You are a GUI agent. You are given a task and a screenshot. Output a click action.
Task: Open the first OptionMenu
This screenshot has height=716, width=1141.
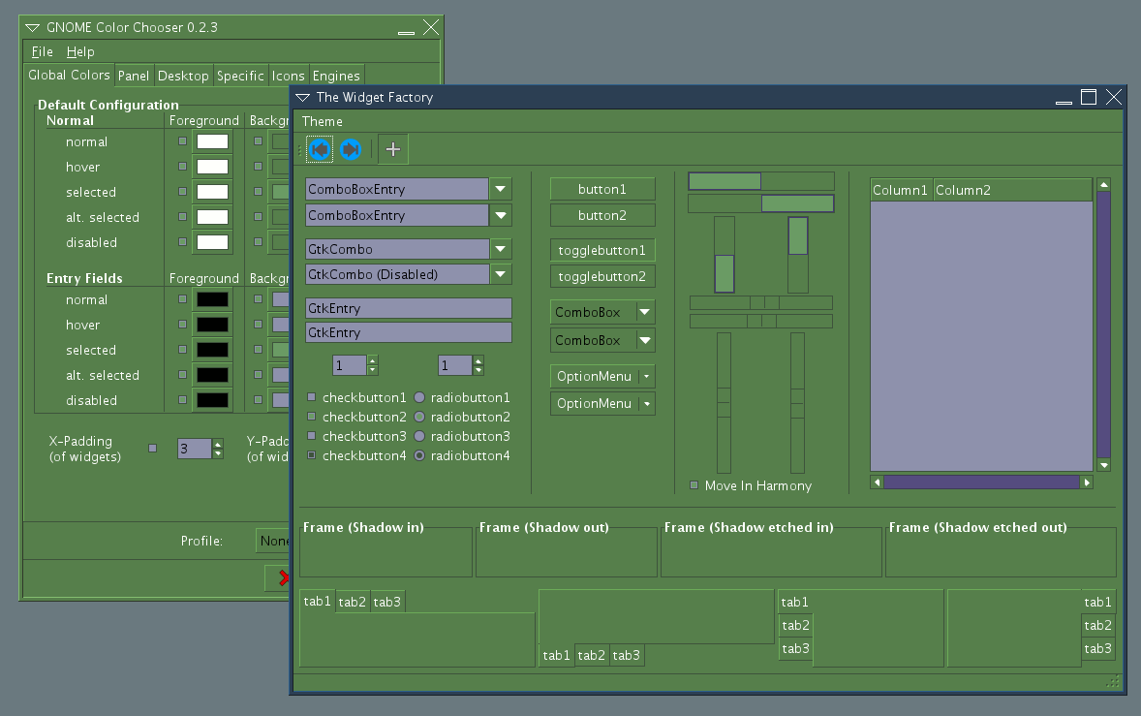(602, 376)
